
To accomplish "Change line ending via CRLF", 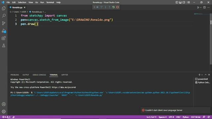I will click(178, 117).
